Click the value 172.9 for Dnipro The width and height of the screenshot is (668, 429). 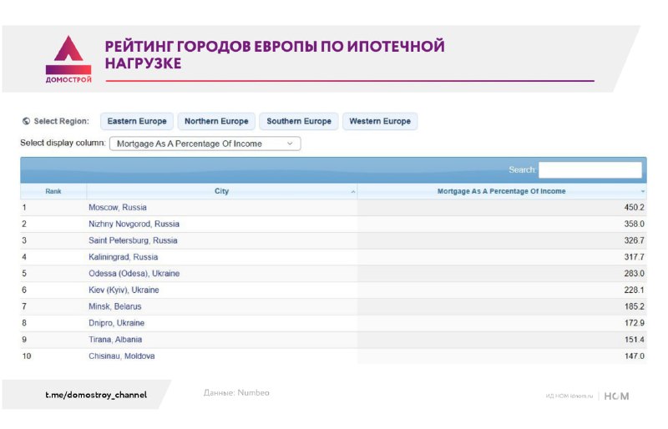(634, 323)
